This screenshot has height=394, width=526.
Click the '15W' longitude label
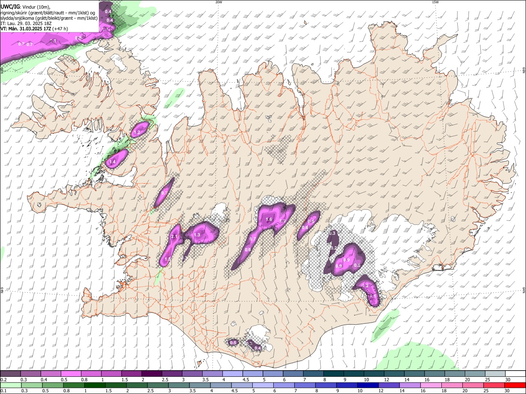[x=435, y=2]
